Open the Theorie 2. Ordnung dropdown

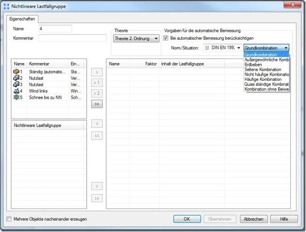[136, 38]
